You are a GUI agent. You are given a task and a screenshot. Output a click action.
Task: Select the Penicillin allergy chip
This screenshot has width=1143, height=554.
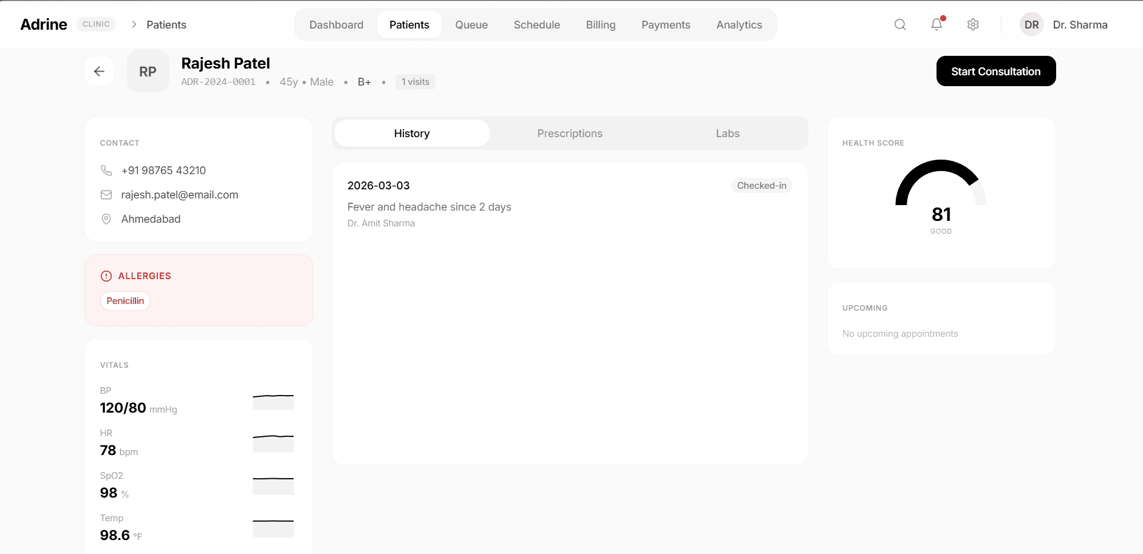tap(125, 300)
